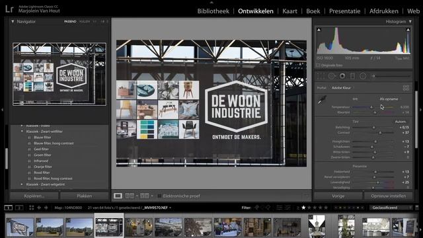The width and height of the screenshot is (423, 238).
Task: Select the Navigator preview thumbnail
Action: tap(59, 74)
